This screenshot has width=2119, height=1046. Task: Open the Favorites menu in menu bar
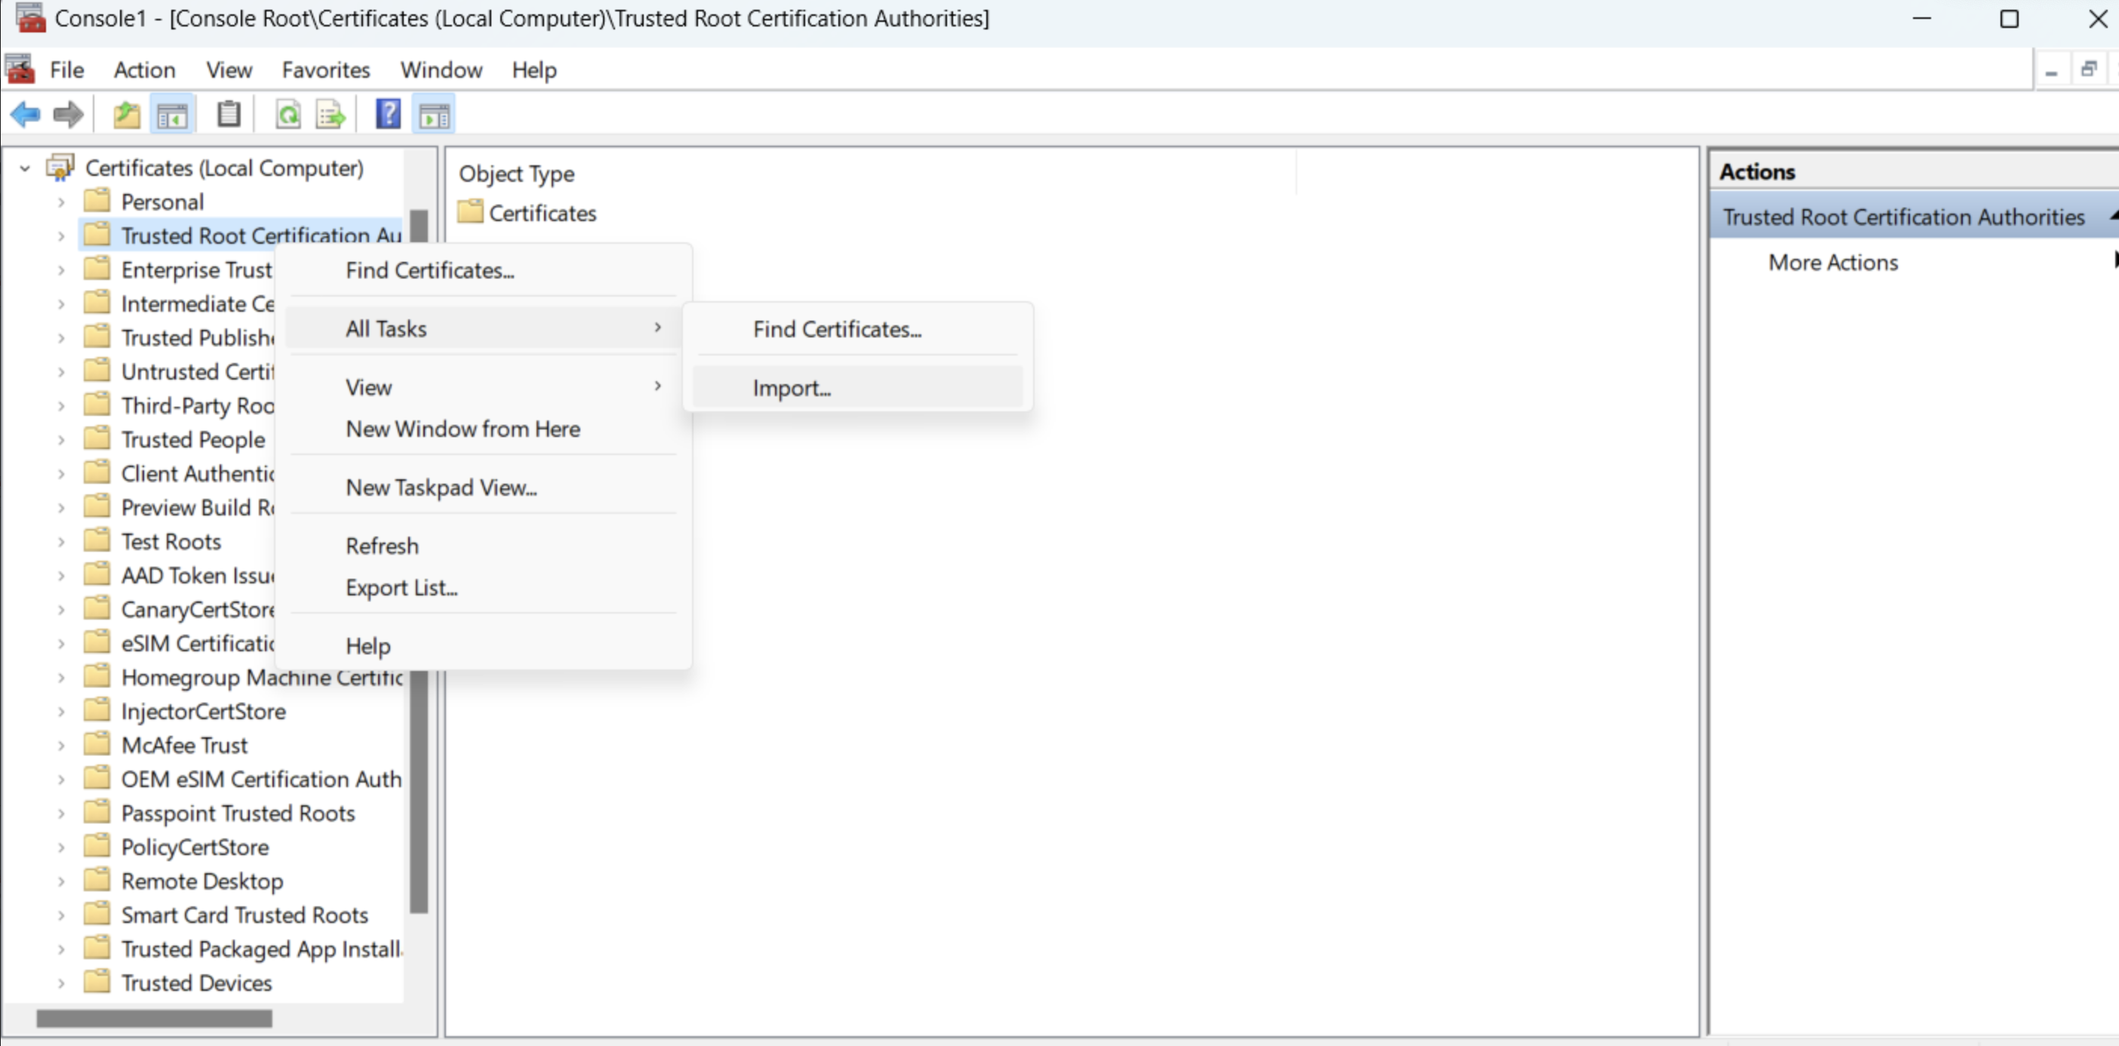(326, 70)
